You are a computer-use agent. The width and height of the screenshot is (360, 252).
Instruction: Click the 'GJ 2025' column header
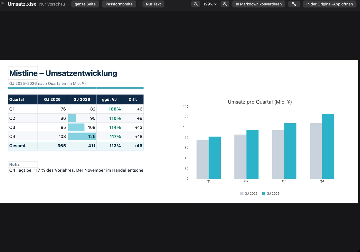52,99
